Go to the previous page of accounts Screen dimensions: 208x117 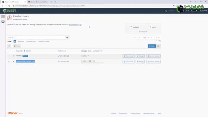(x=139, y=38)
